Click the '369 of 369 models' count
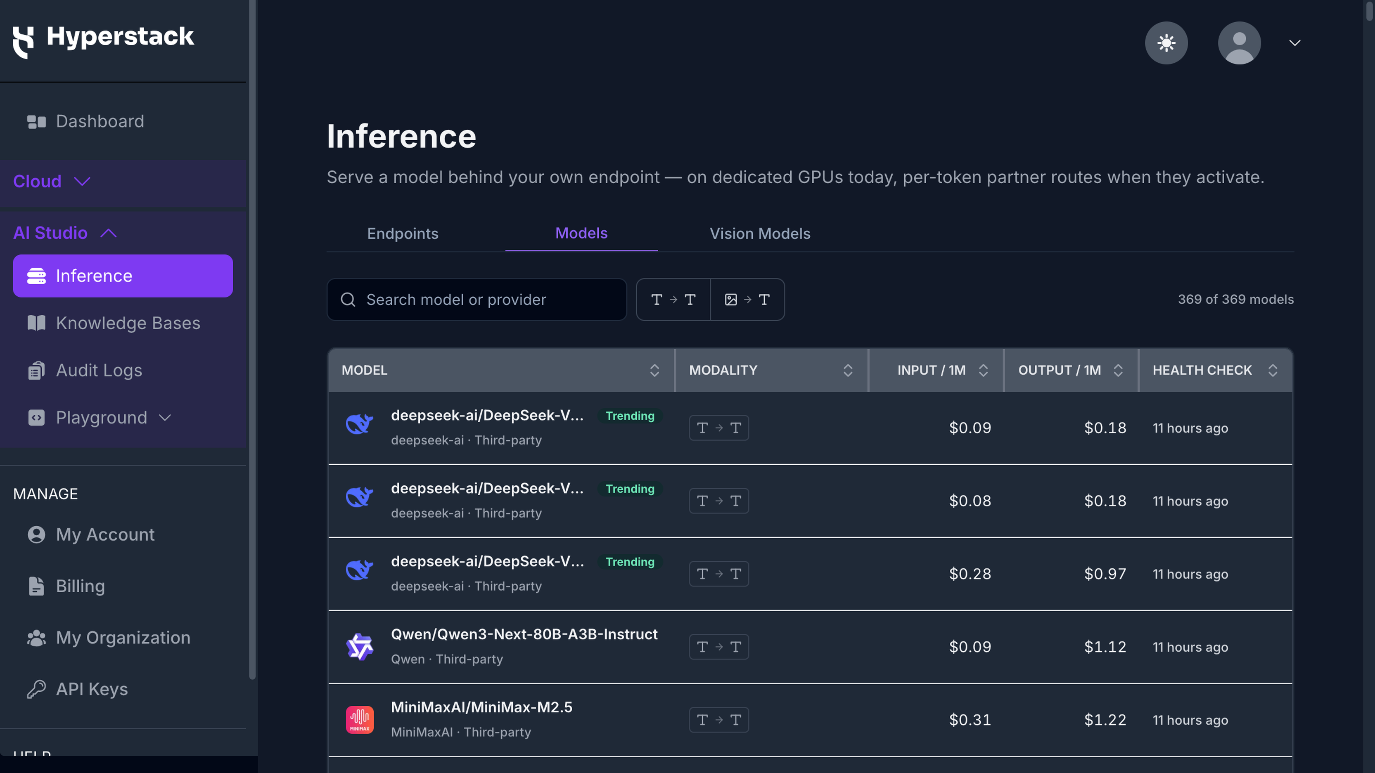Image resolution: width=1375 pixels, height=773 pixels. coord(1236,300)
